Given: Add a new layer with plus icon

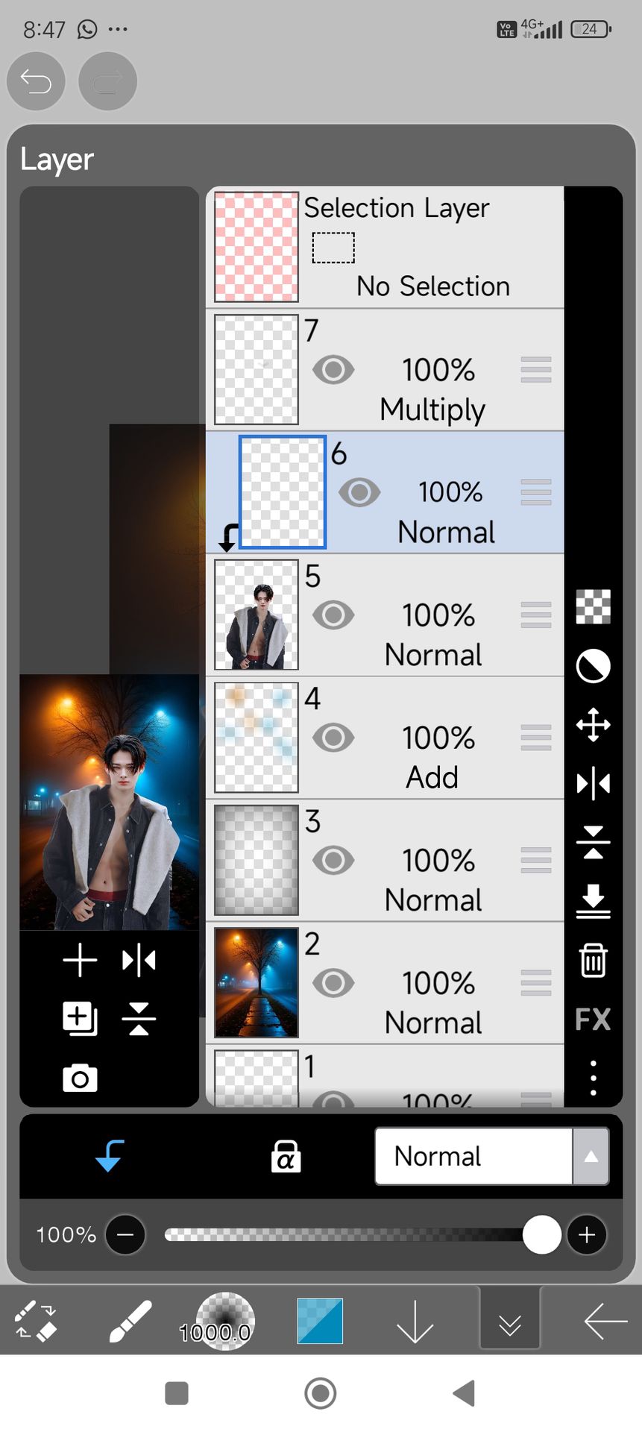Looking at the screenshot, I should coord(80,960).
